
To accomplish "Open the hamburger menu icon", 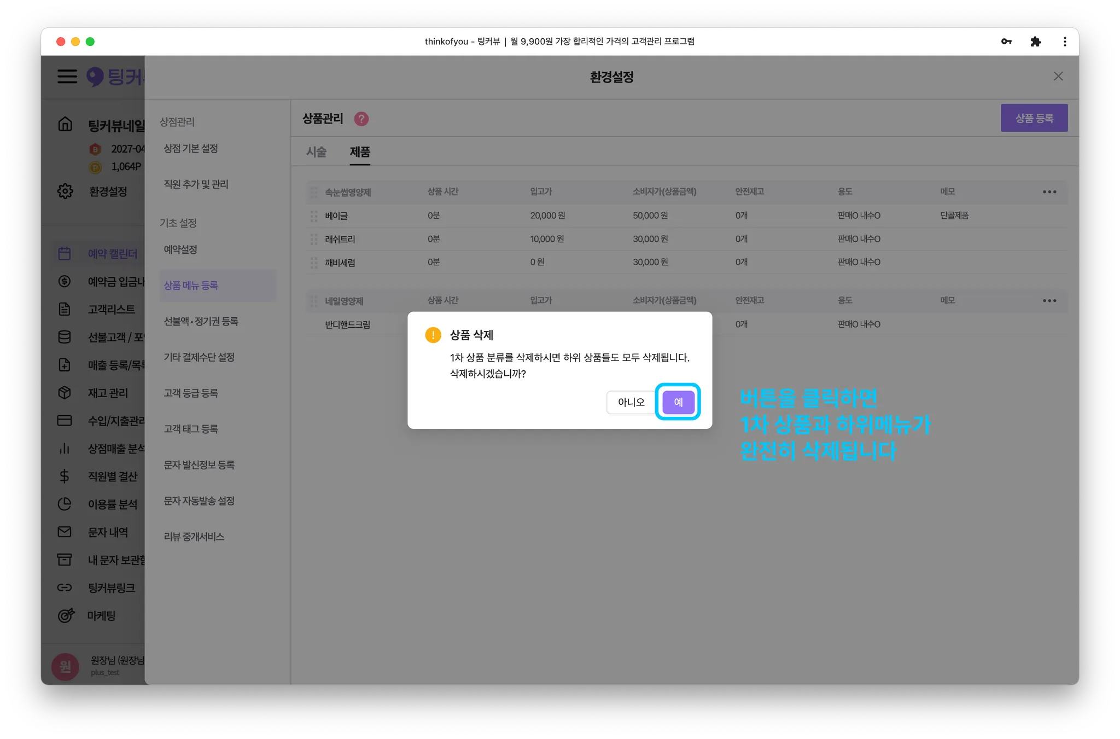I will [67, 77].
